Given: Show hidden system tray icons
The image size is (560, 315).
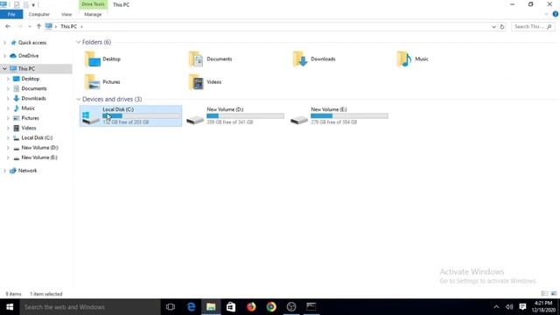Looking at the screenshot, I should [496, 307].
